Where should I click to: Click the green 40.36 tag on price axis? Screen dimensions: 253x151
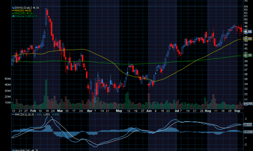click(247, 55)
